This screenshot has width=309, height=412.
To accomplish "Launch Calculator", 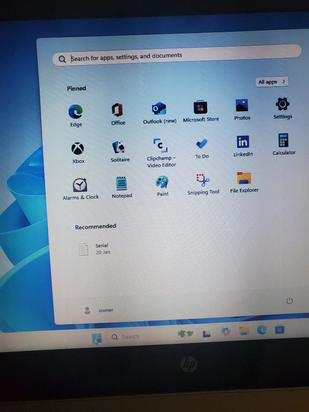I will 284,144.
